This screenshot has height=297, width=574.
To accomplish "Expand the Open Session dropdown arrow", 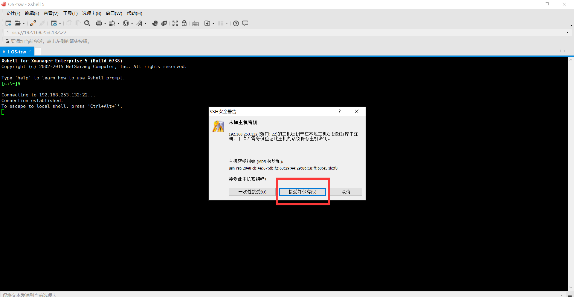I will click(x=24, y=23).
